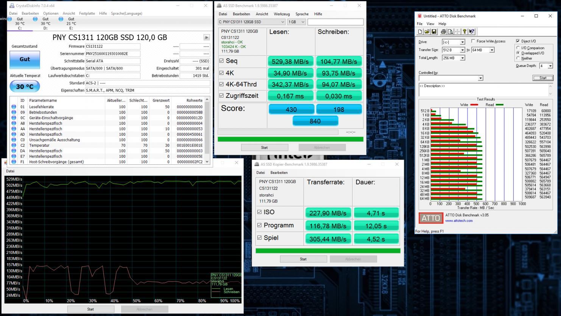Open the Werkzeug menu in AS SSD Benchmark
The width and height of the screenshot is (561, 316).
(x=282, y=14)
